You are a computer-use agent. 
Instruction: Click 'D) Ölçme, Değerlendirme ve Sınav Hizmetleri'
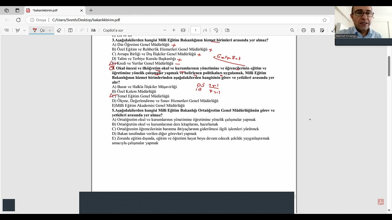tap(165, 101)
